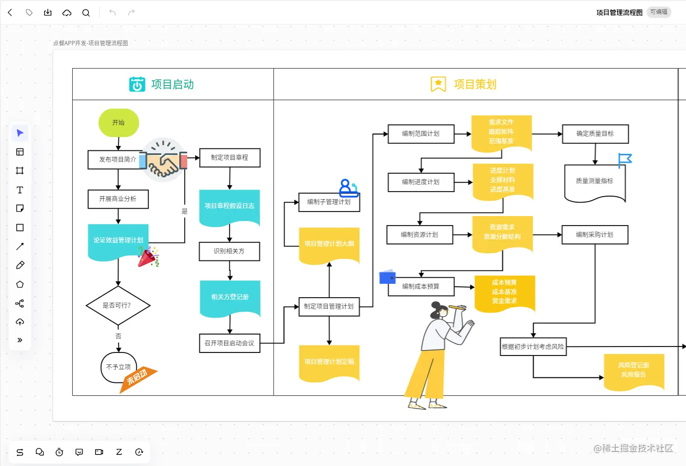Image resolution: width=686 pixels, height=466 pixels.
Task: Click the cloud saved status icon
Action: point(67,12)
